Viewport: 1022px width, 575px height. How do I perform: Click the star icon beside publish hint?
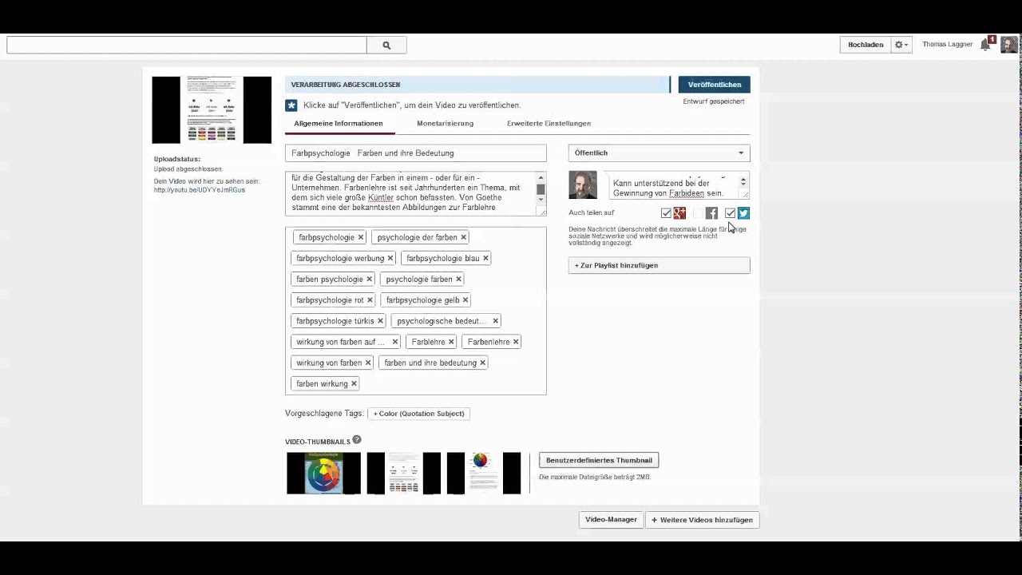pos(291,105)
